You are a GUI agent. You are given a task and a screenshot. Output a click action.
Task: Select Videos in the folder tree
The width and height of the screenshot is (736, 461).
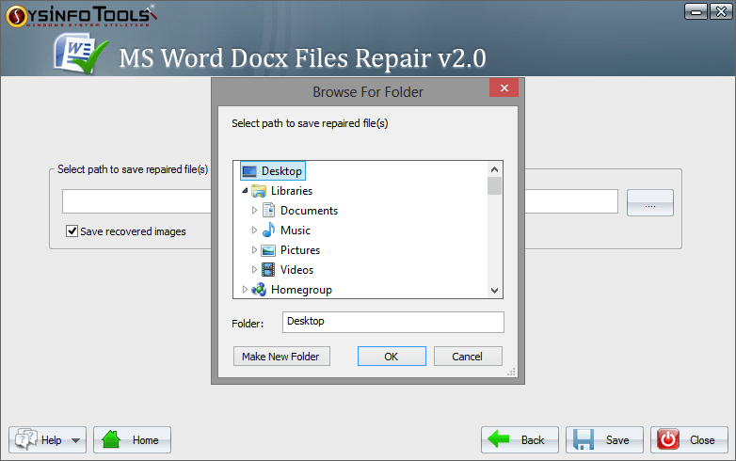(296, 270)
